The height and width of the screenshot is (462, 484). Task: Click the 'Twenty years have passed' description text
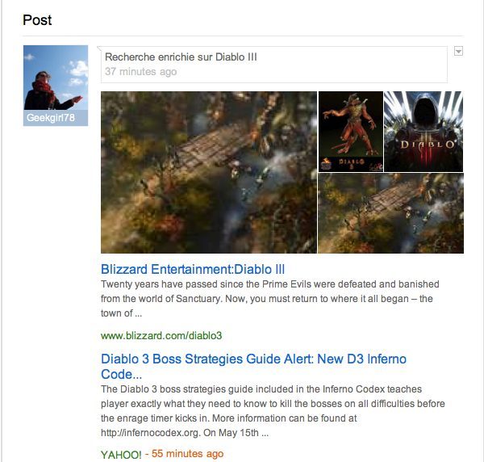(x=270, y=299)
